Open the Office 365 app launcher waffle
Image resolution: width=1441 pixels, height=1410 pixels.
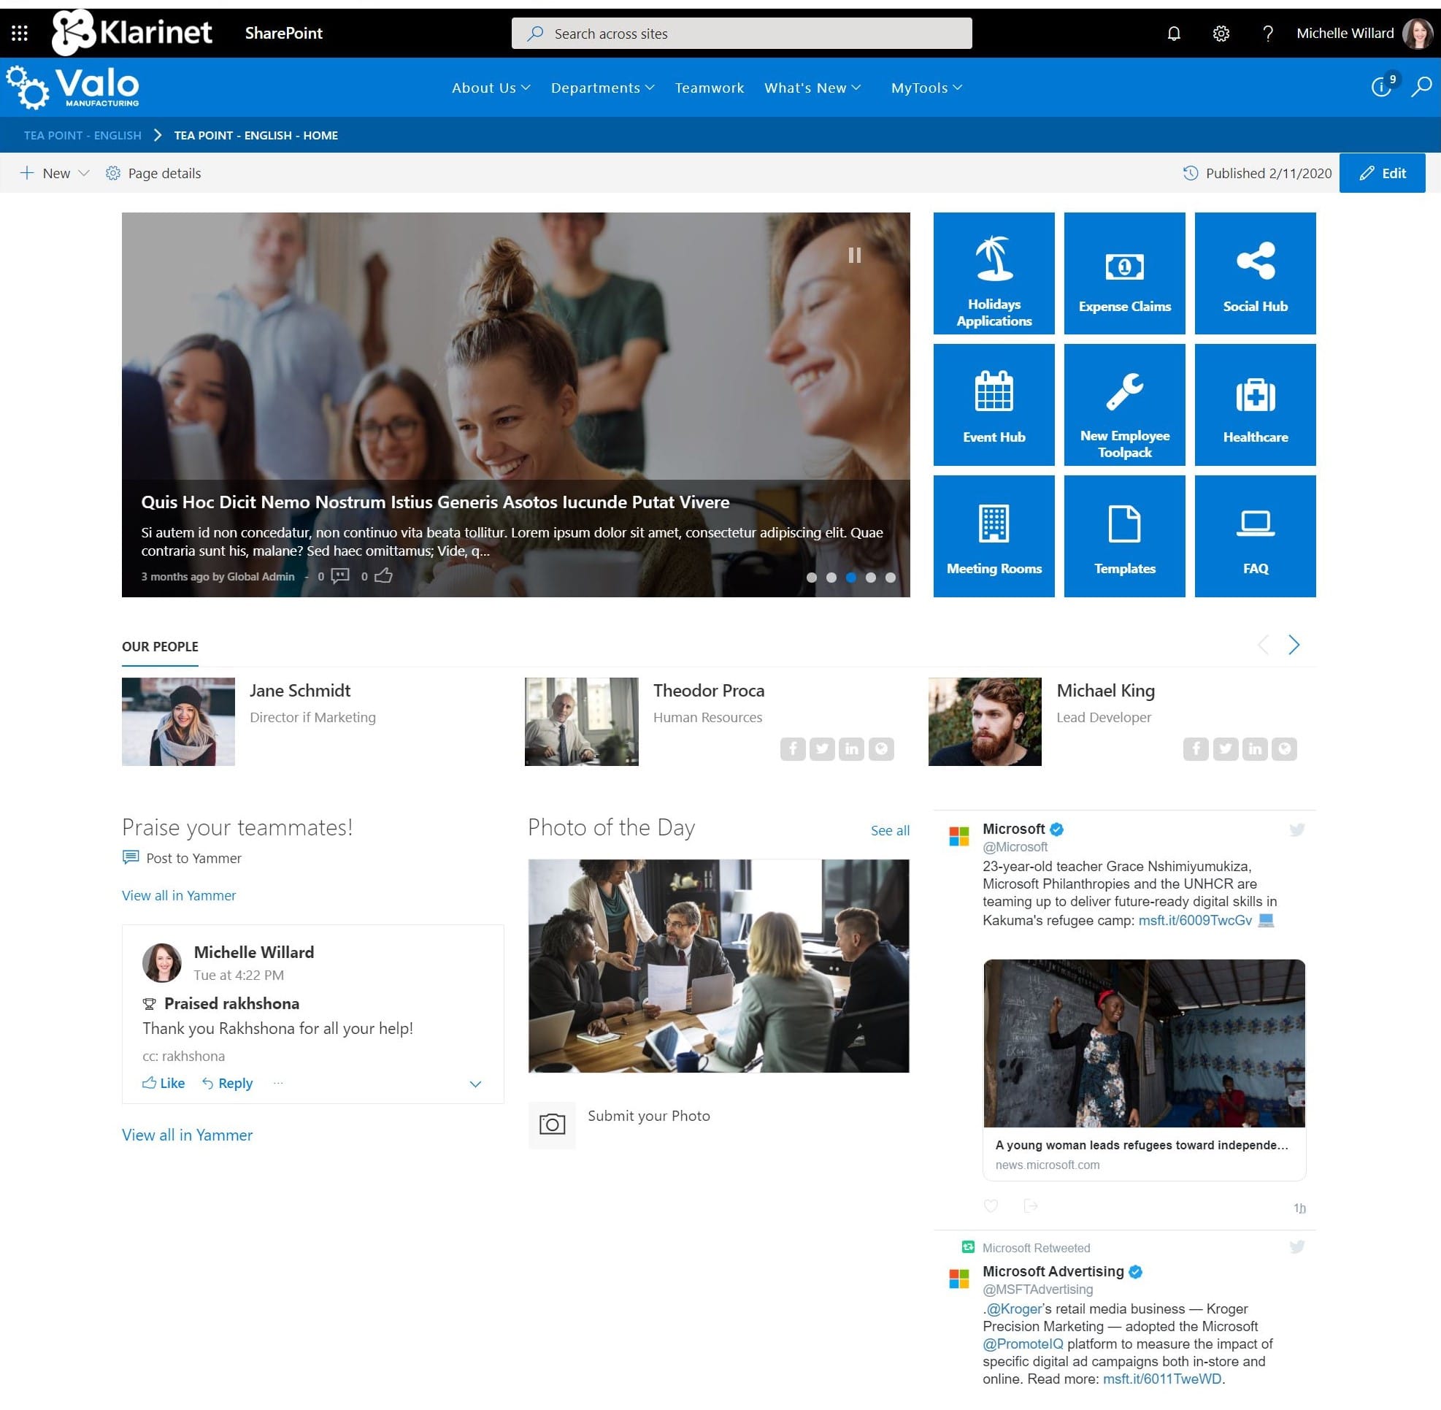19,33
